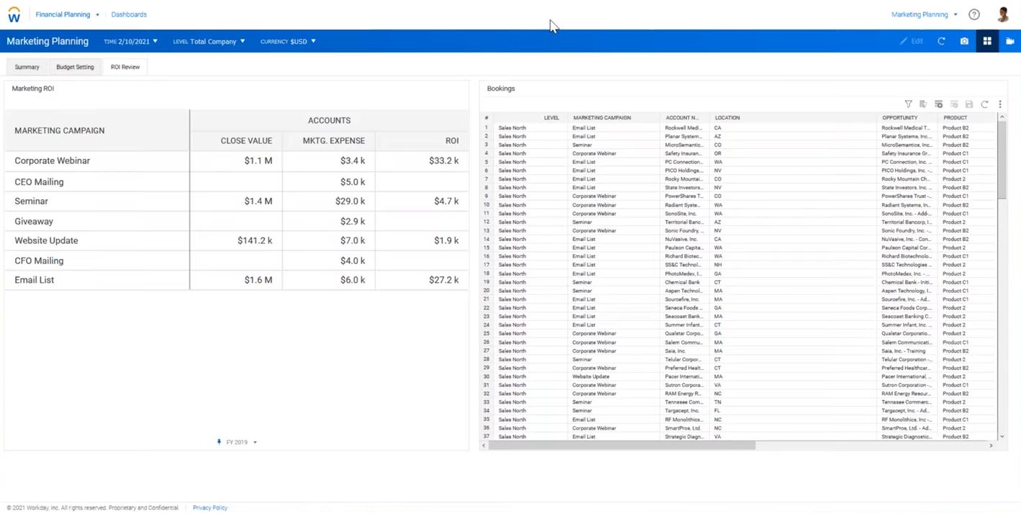Open the LEVEL Total Company dropdown
The width and height of the screenshot is (1021, 513).
tap(209, 41)
